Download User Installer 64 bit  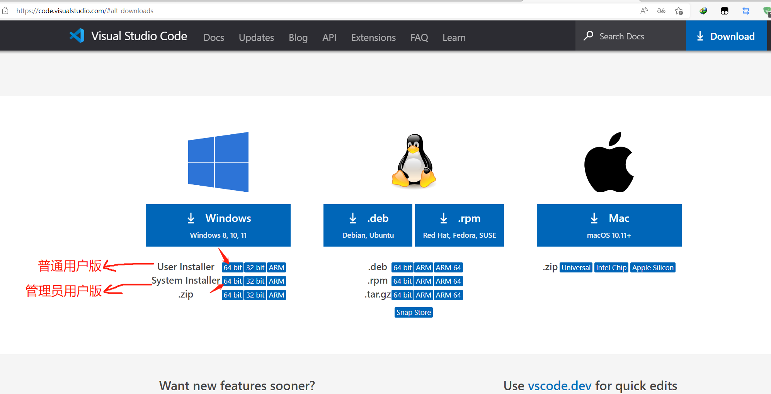pos(233,267)
